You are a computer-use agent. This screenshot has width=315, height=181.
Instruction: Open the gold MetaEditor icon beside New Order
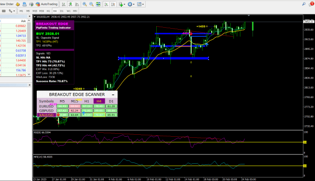coord(18,4)
